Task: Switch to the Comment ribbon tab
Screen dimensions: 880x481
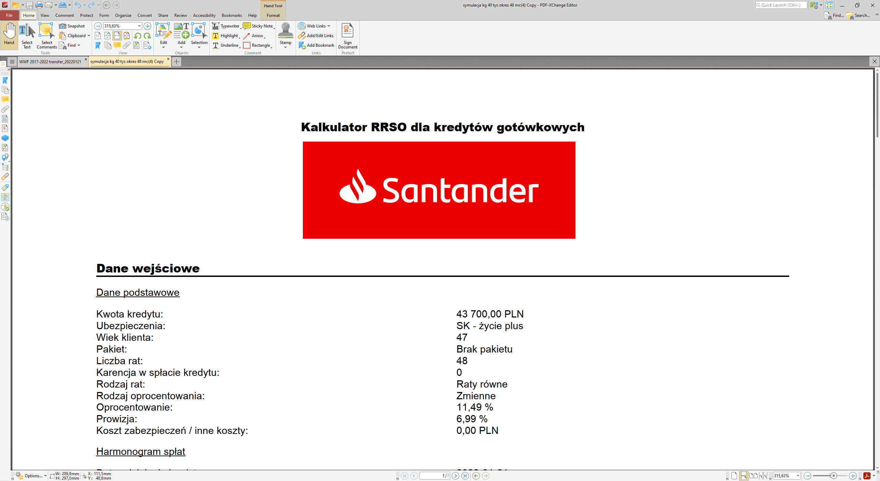Action: coord(65,15)
